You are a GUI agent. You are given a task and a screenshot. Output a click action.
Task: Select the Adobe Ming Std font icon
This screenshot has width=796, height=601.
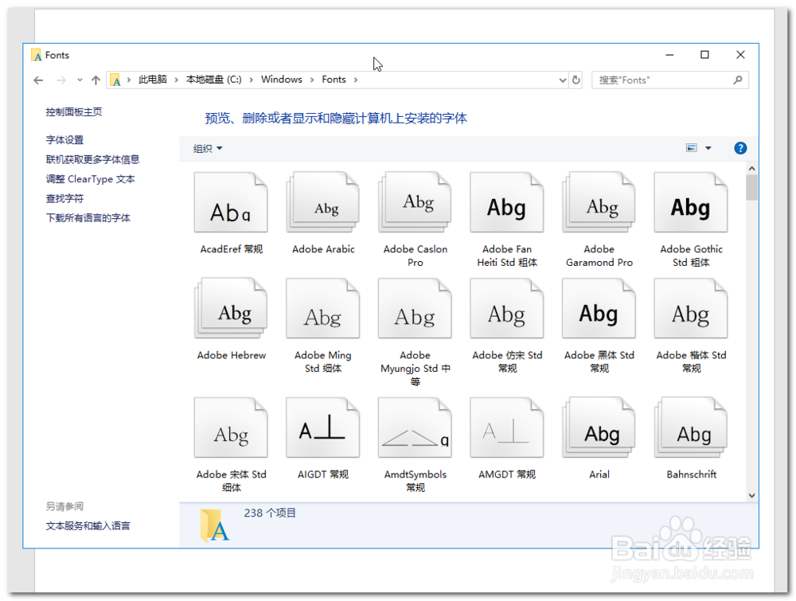pos(323,308)
